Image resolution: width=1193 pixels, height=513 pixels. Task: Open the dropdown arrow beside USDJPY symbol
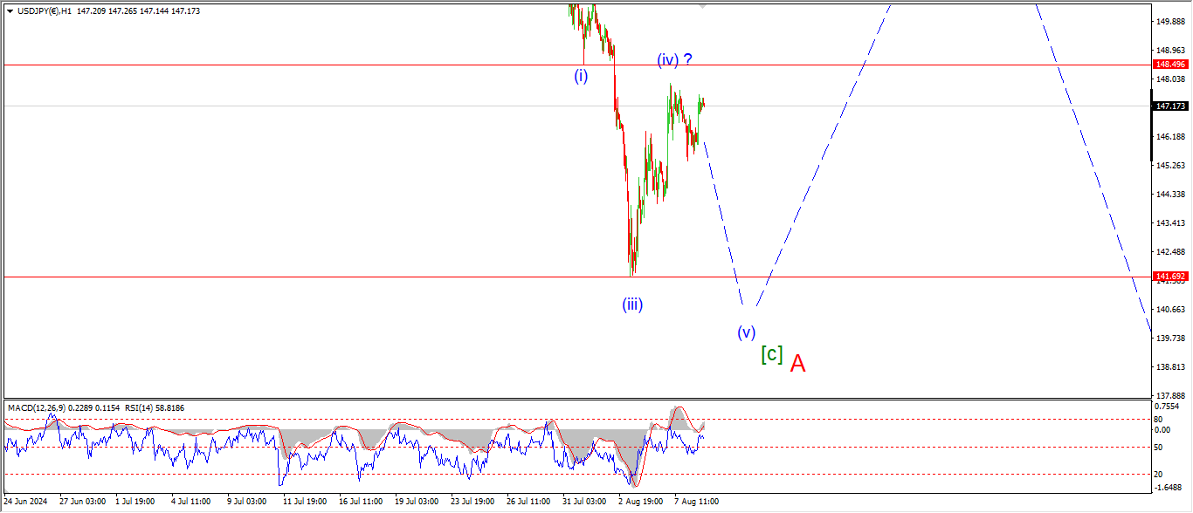point(9,11)
